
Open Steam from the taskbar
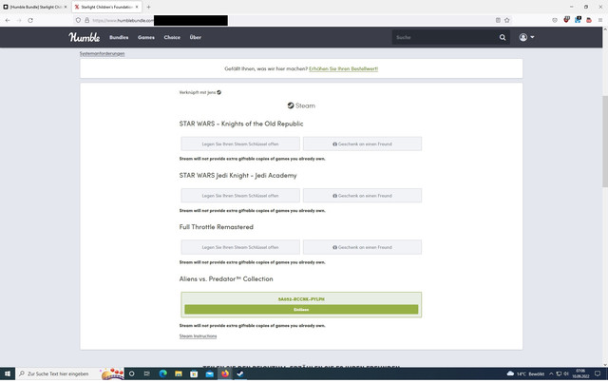[240, 373]
